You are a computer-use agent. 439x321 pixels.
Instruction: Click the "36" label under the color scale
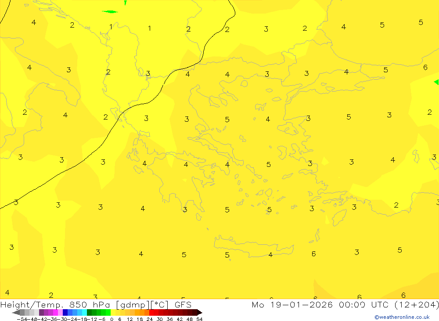169,319
